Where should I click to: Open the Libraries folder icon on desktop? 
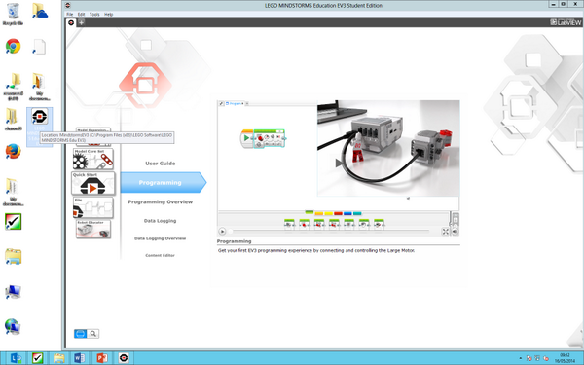click(x=13, y=257)
